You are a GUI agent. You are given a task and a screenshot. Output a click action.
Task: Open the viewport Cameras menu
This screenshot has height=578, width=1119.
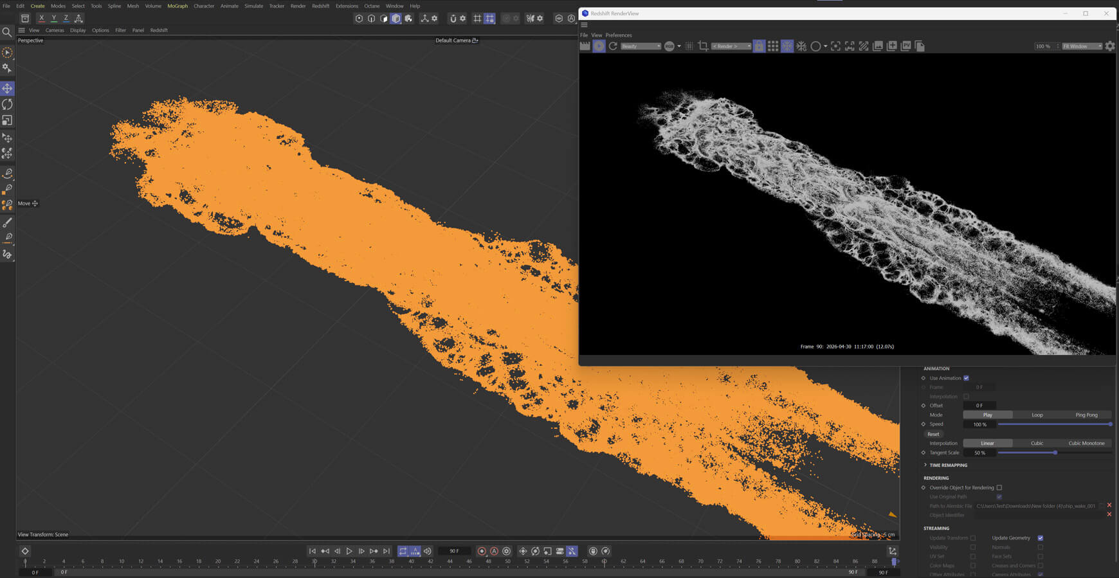click(x=55, y=30)
